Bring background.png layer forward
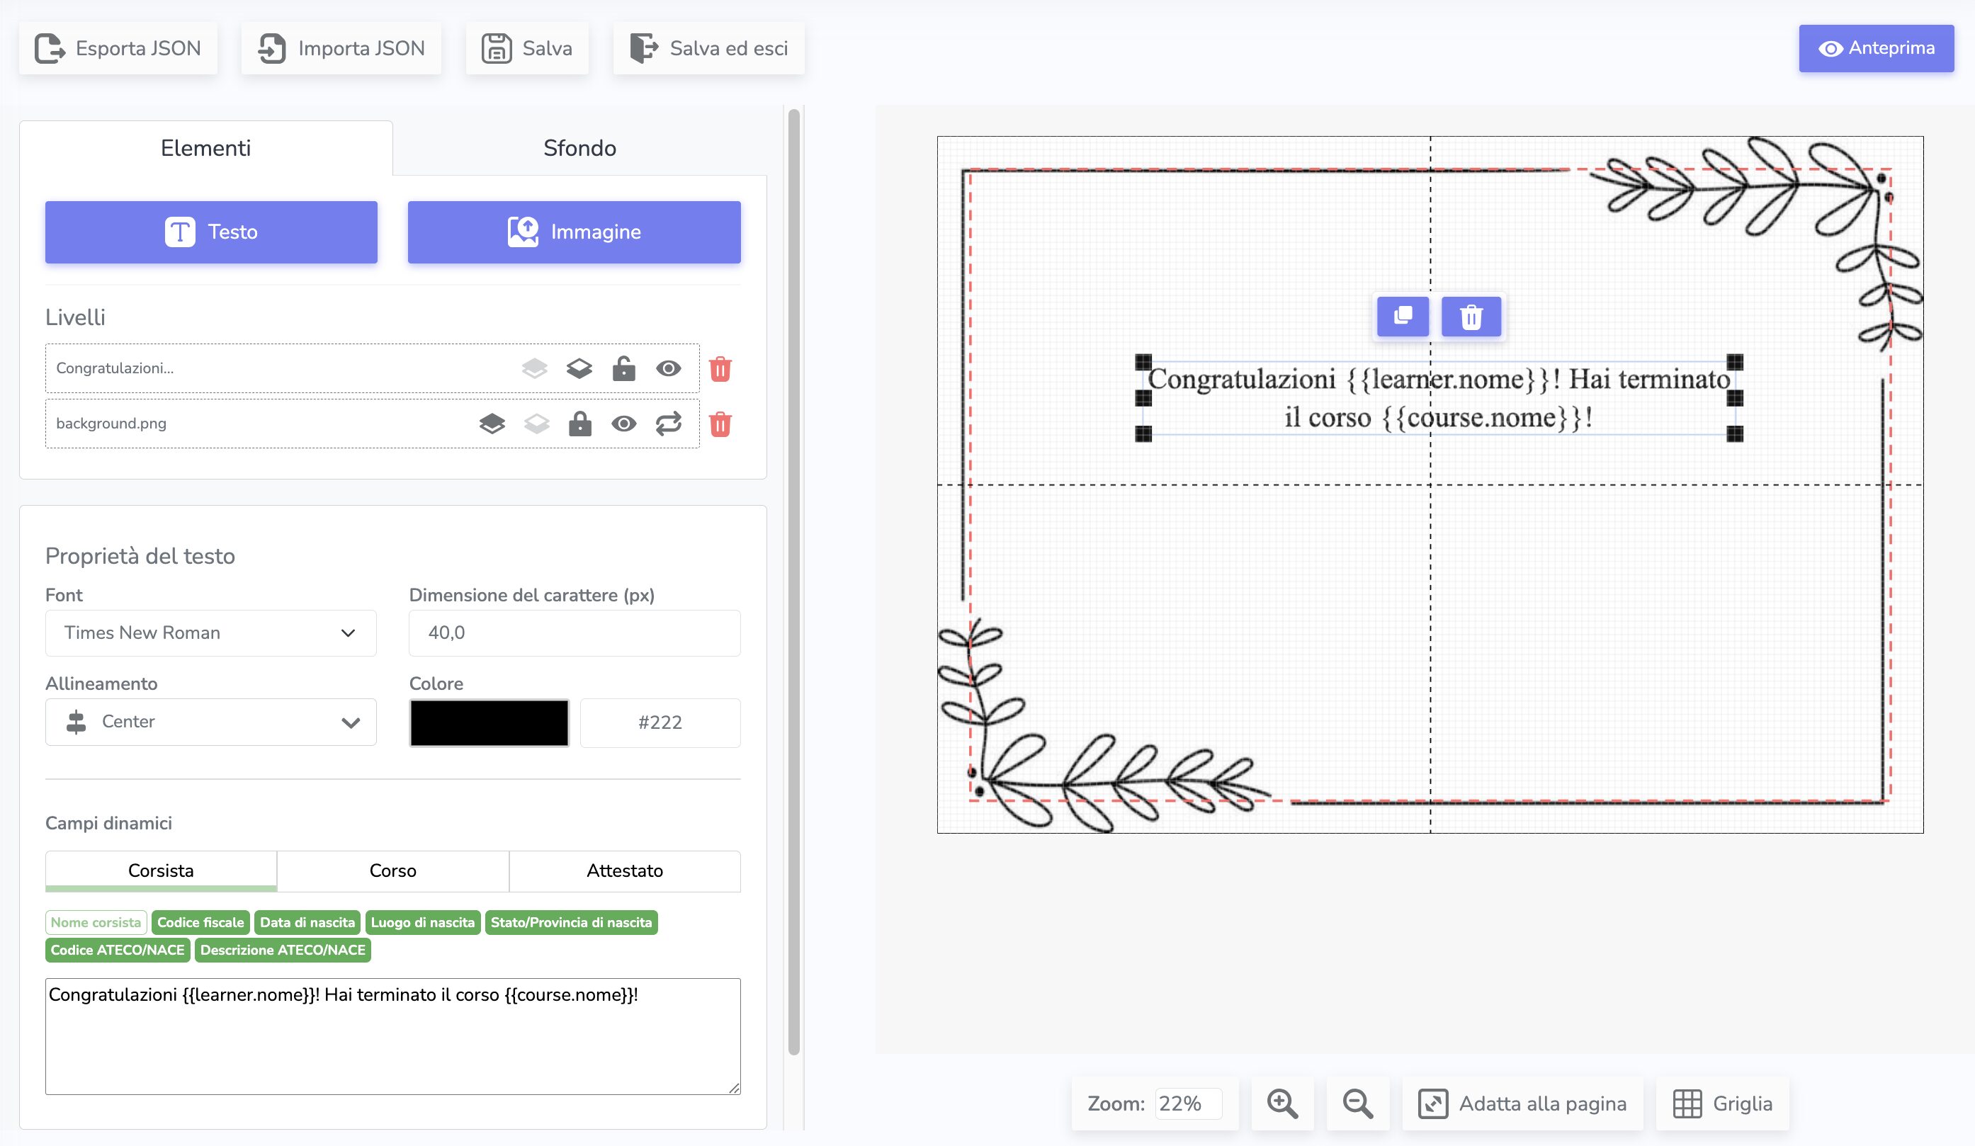 point(492,424)
